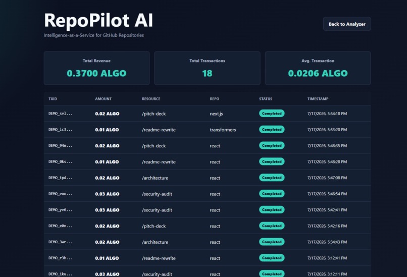Click /readme-rewrite resource in the transformers row
This screenshot has height=277, width=407.
click(159, 130)
